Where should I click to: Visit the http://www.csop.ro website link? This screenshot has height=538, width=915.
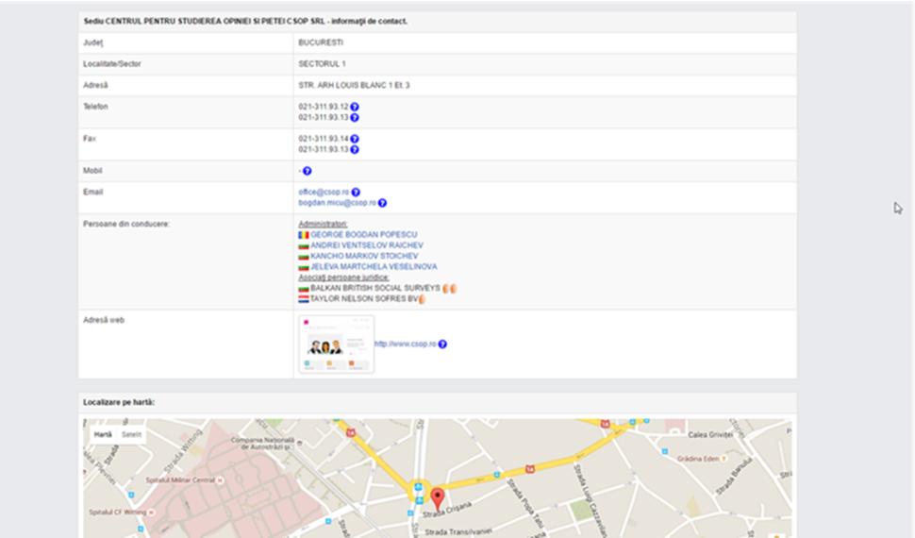pyautogui.click(x=405, y=345)
